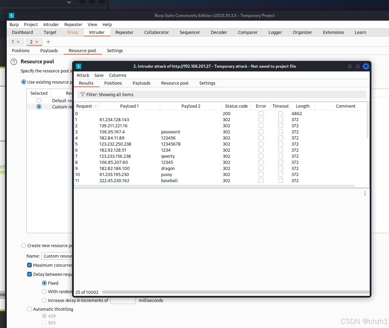Screen dimensions: 389x328
Task: Sort by the Payload 1 column header
Action: pos(129,106)
